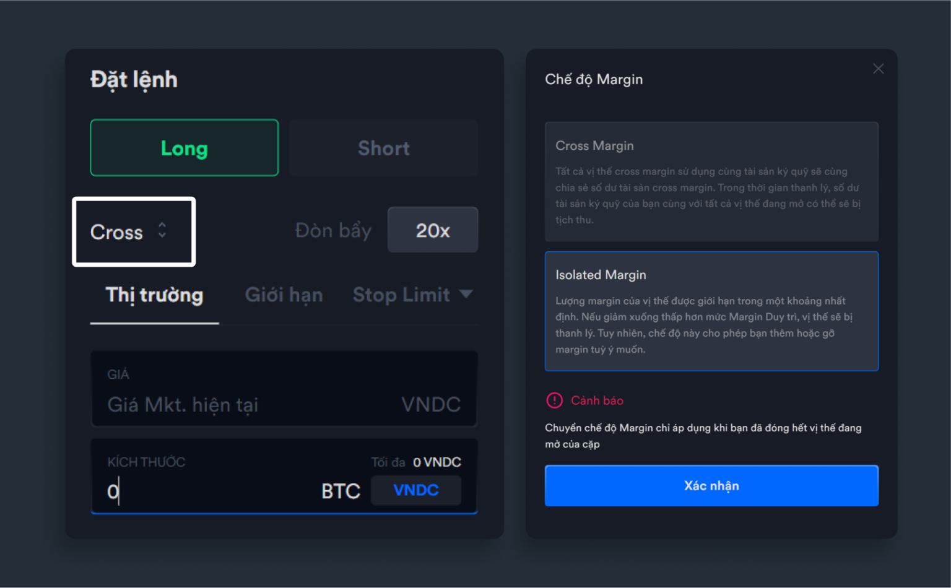Click the Stop Limit dropdown triangle icon
The height and width of the screenshot is (588, 951).
coord(466,294)
